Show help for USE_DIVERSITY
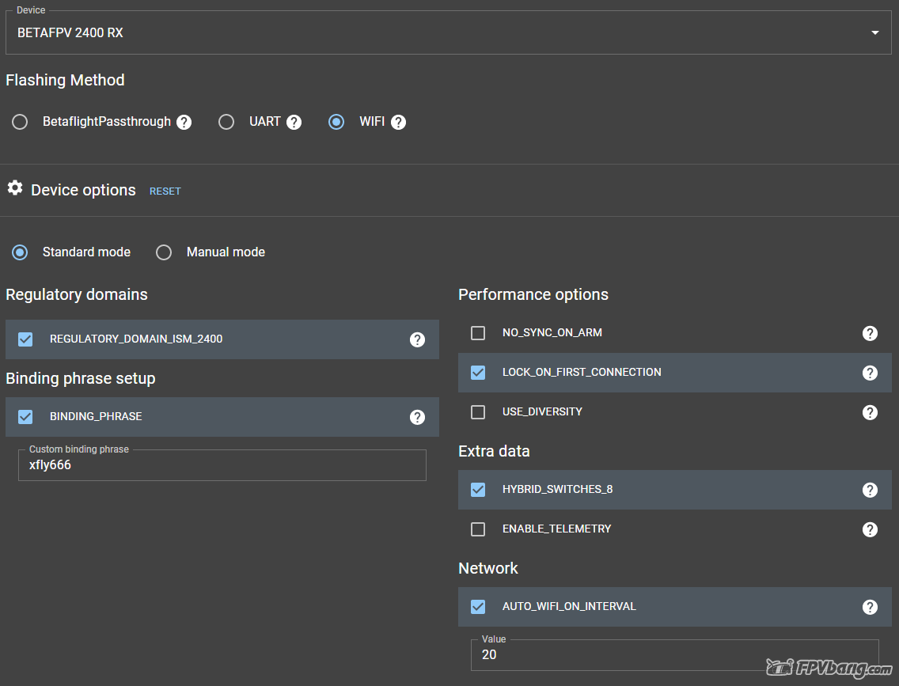 tap(870, 412)
